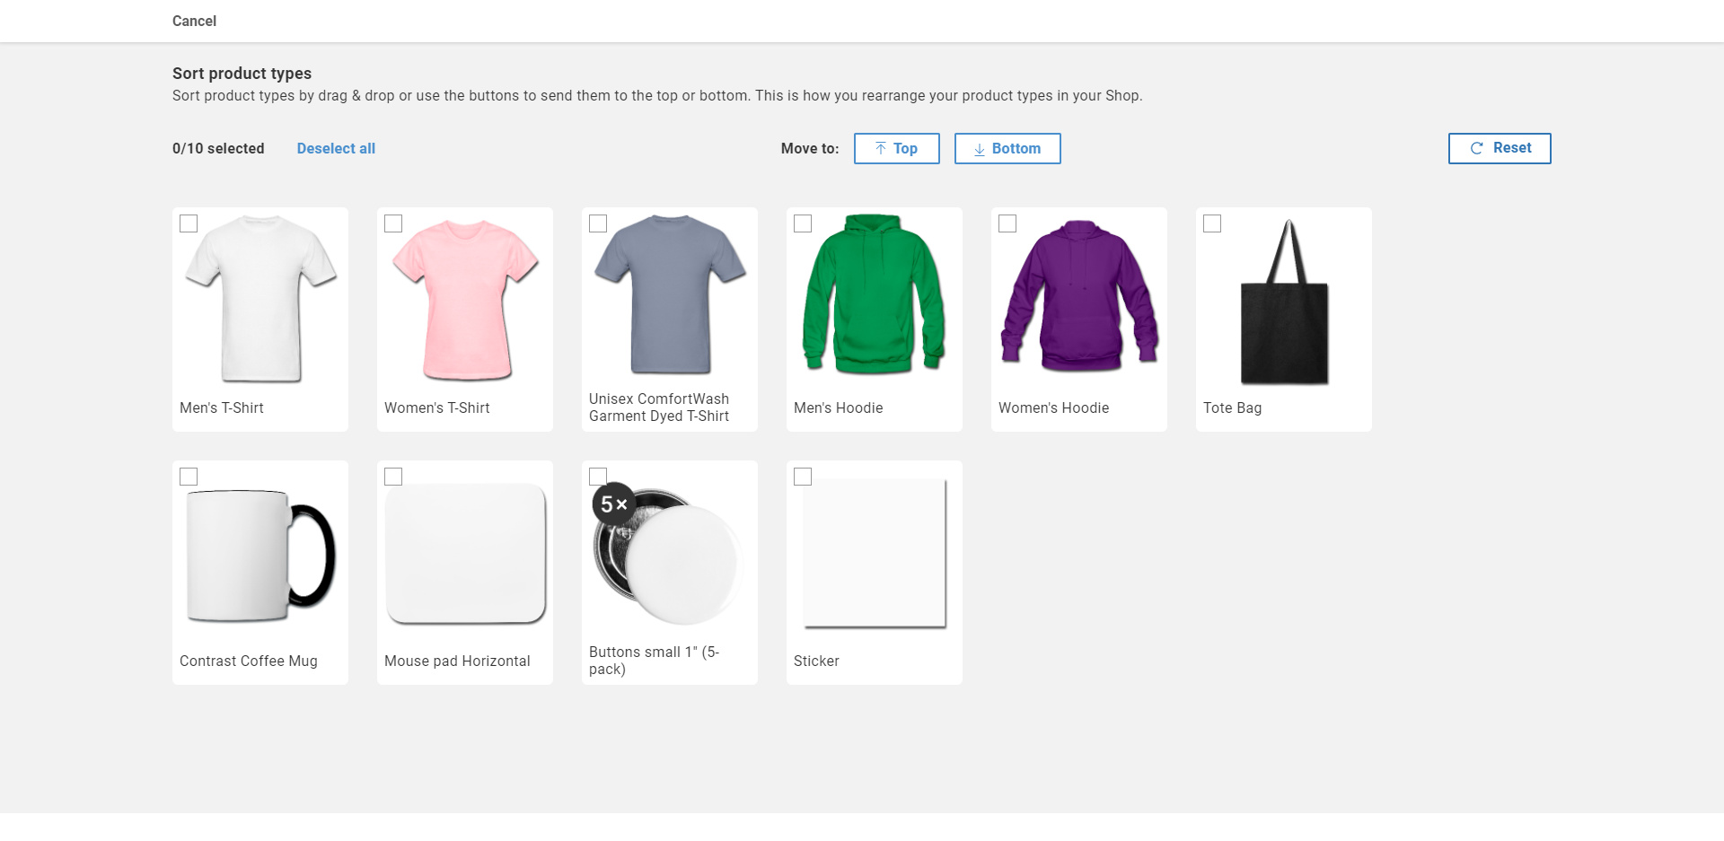
Task: Check the Sticker checkbox
Action: 803,477
